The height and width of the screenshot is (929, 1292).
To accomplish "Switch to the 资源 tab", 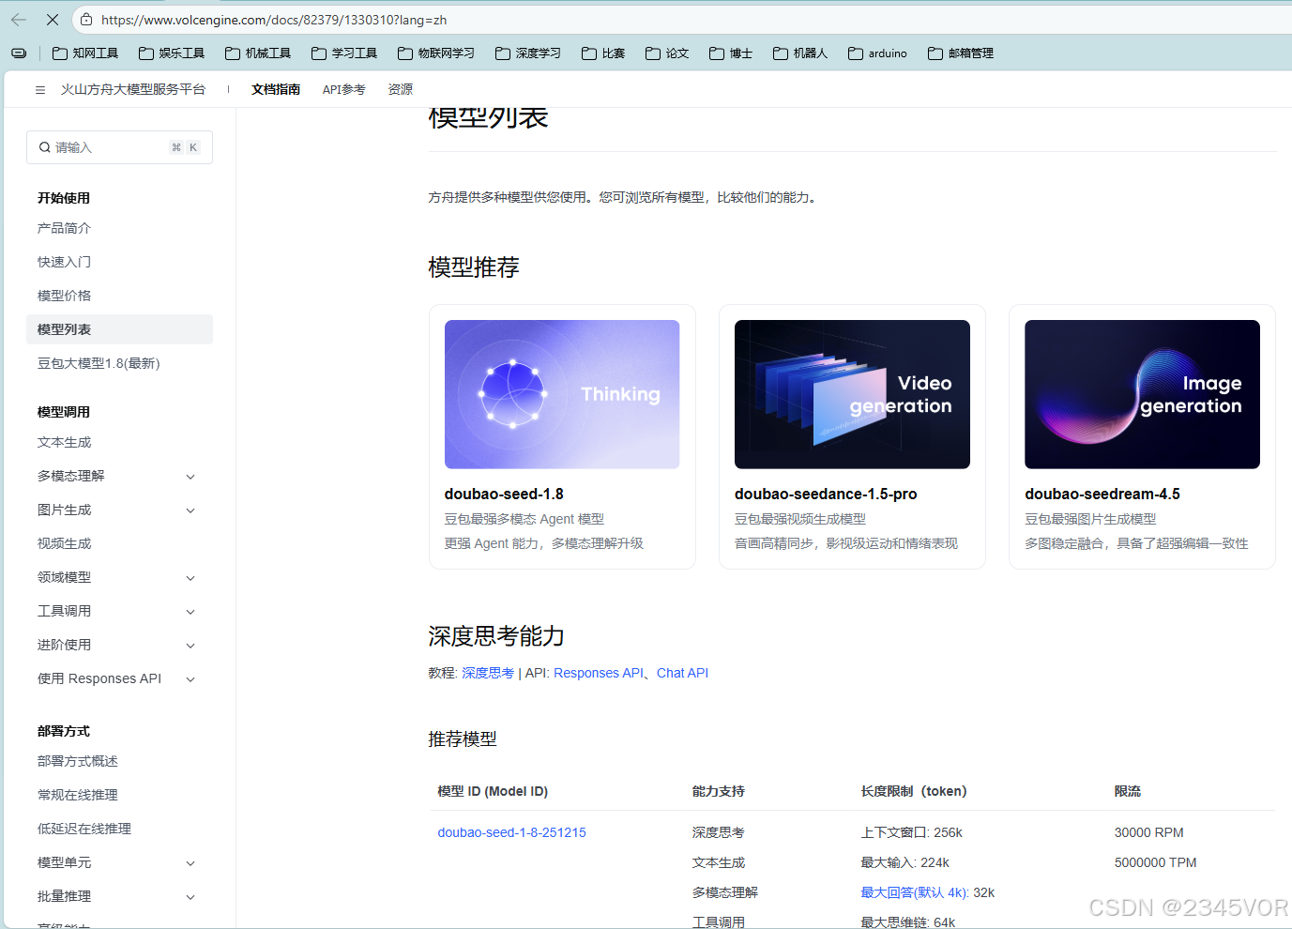I will (x=401, y=89).
